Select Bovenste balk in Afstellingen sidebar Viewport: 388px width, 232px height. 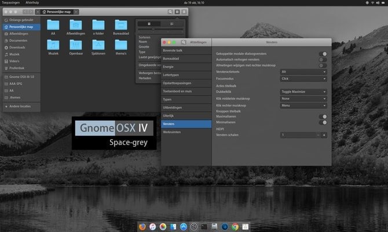click(x=186, y=50)
